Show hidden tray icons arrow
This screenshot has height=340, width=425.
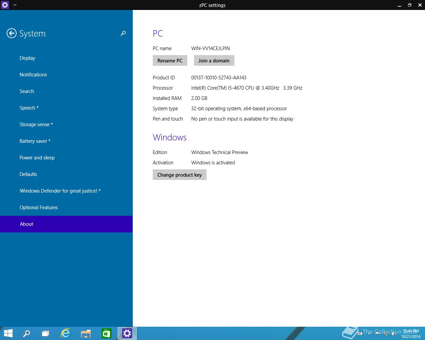pyautogui.click(x=369, y=334)
